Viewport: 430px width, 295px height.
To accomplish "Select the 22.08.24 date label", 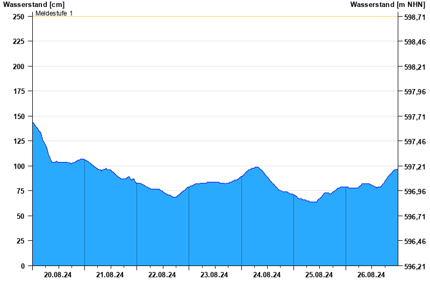I will [x=162, y=275].
